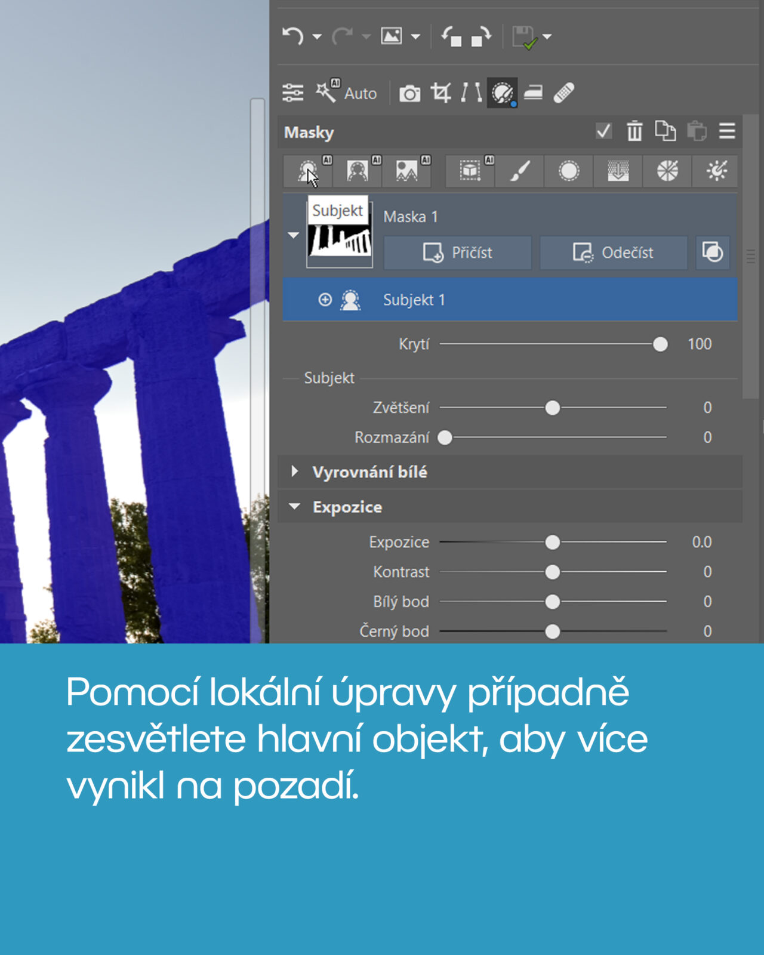Select the AI Subject mask tool
Image resolution: width=764 pixels, height=955 pixels.
tap(307, 171)
